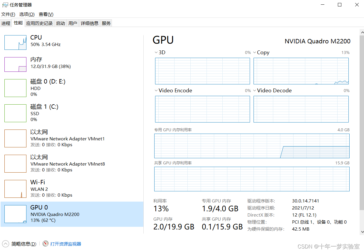This screenshot has height=252, width=364.
Task: Open the File menu
Action: pos(8,14)
